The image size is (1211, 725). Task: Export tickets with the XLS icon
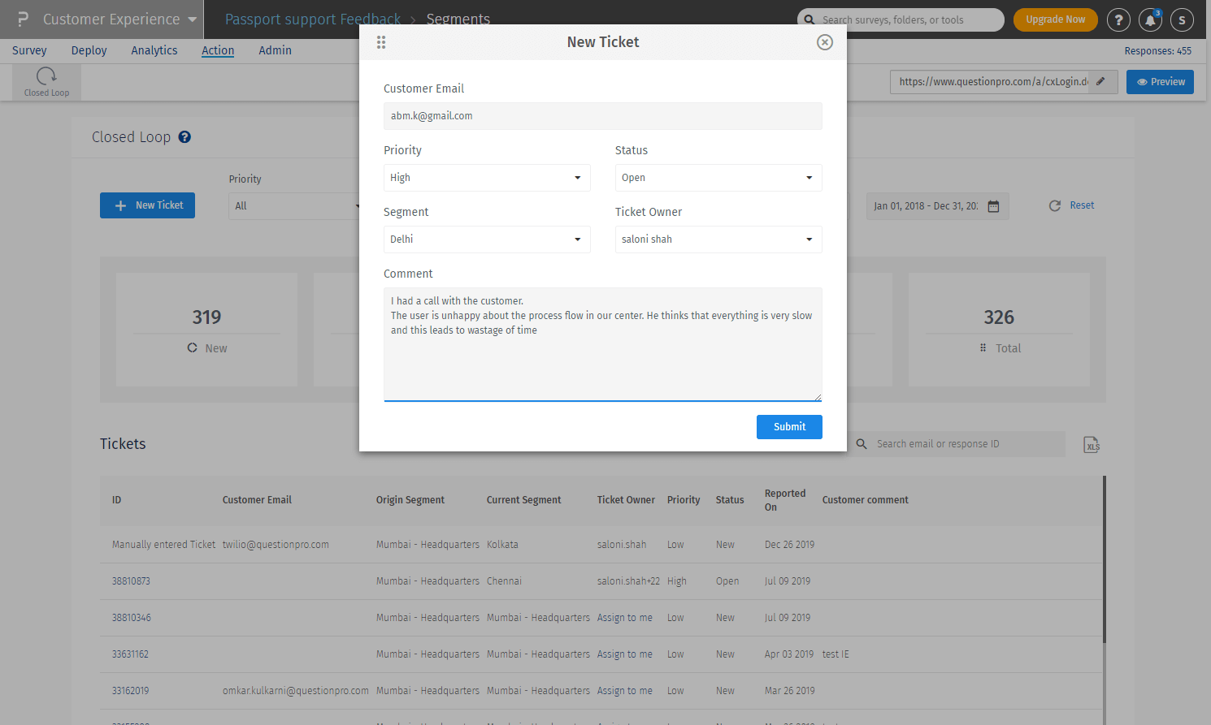(1092, 445)
